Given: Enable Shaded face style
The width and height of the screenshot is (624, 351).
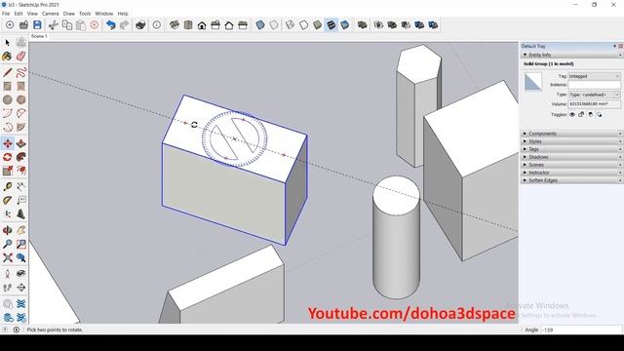Looking at the screenshot, I should click(x=317, y=25).
